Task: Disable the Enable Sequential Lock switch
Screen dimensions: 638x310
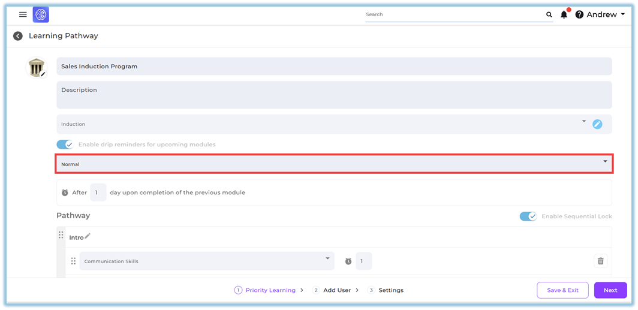Action: pyautogui.click(x=528, y=216)
